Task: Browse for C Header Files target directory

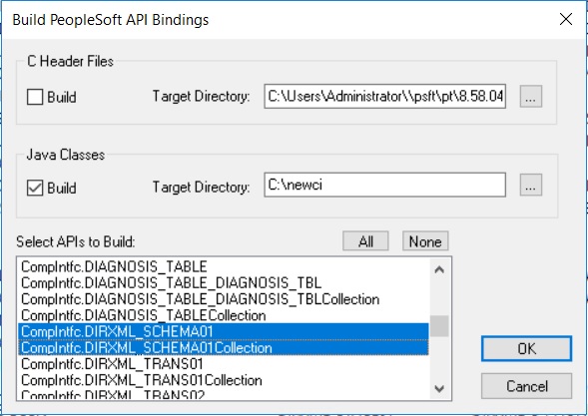Action: (x=531, y=97)
